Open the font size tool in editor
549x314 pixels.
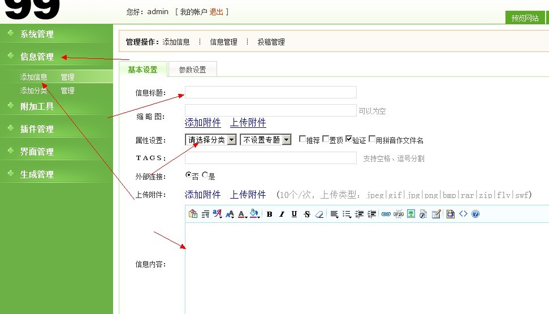[x=230, y=214]
